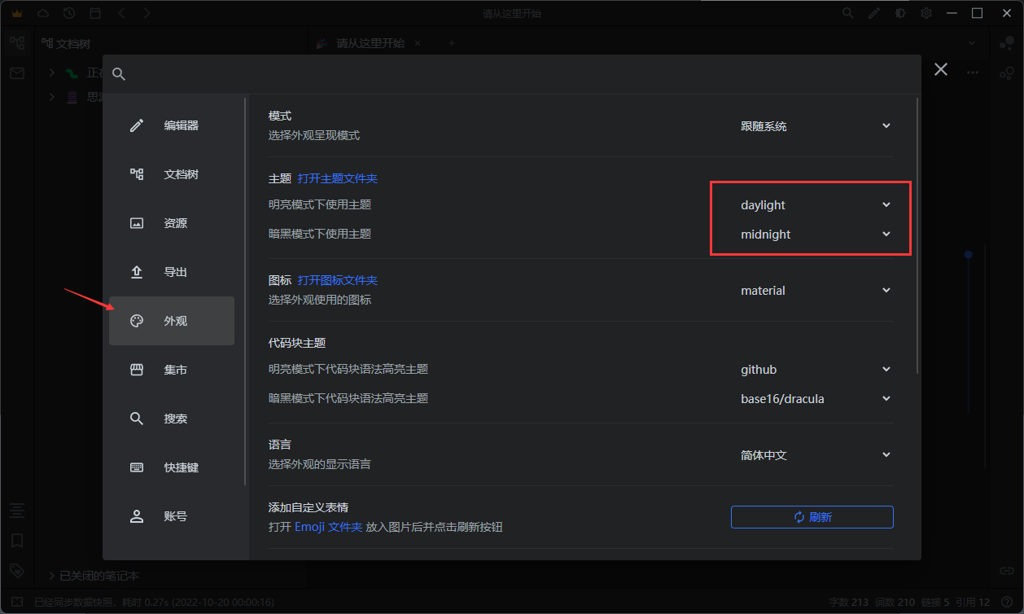1024x614 pixels.
Task: Select the 外观 appearance section
Action: pos(172,321)
